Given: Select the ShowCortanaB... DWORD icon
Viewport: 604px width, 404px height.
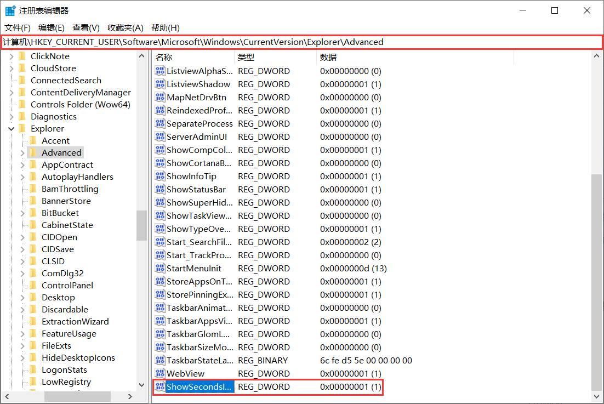Looking at the screenshot, I should [160, 163].
